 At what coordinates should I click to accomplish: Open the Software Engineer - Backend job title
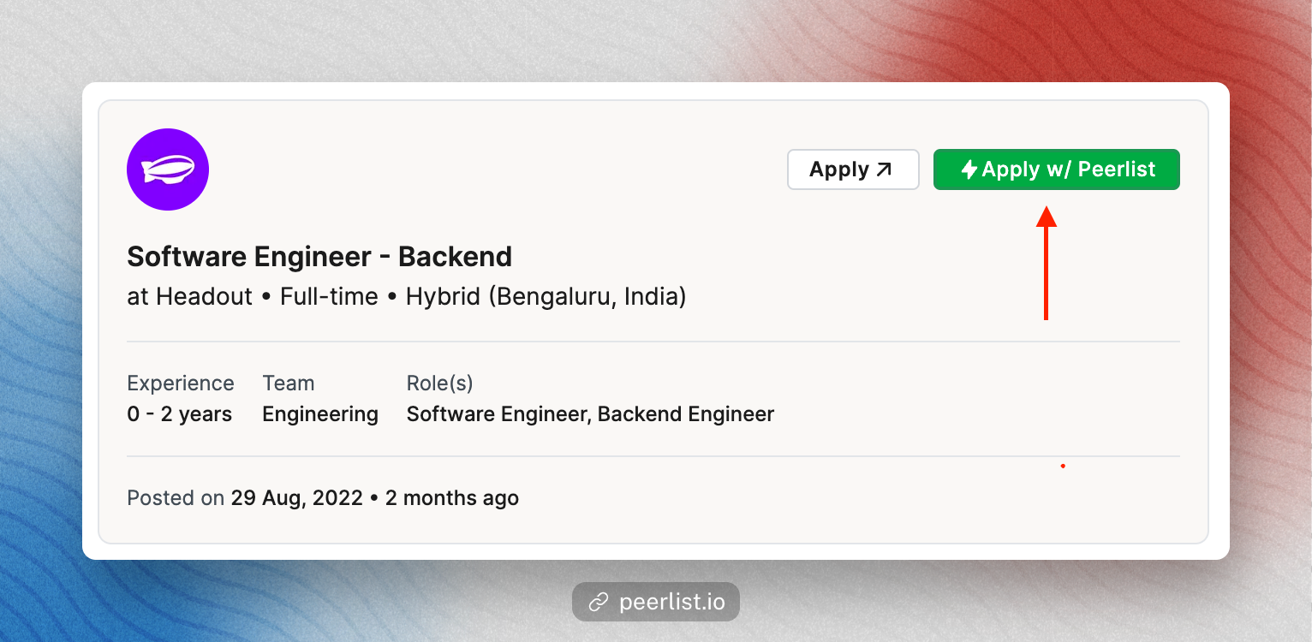319,256
